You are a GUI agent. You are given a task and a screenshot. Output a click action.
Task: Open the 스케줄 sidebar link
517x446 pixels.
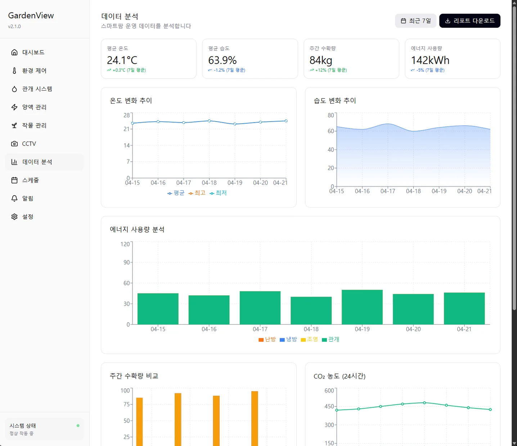pos(45,180)
